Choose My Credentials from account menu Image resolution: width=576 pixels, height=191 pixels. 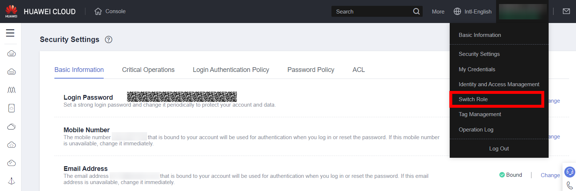tap(477, 69)
